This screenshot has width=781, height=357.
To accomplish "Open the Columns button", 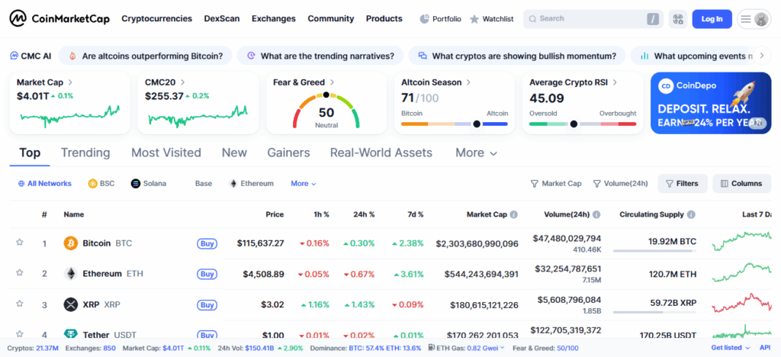I will point(741,183).
